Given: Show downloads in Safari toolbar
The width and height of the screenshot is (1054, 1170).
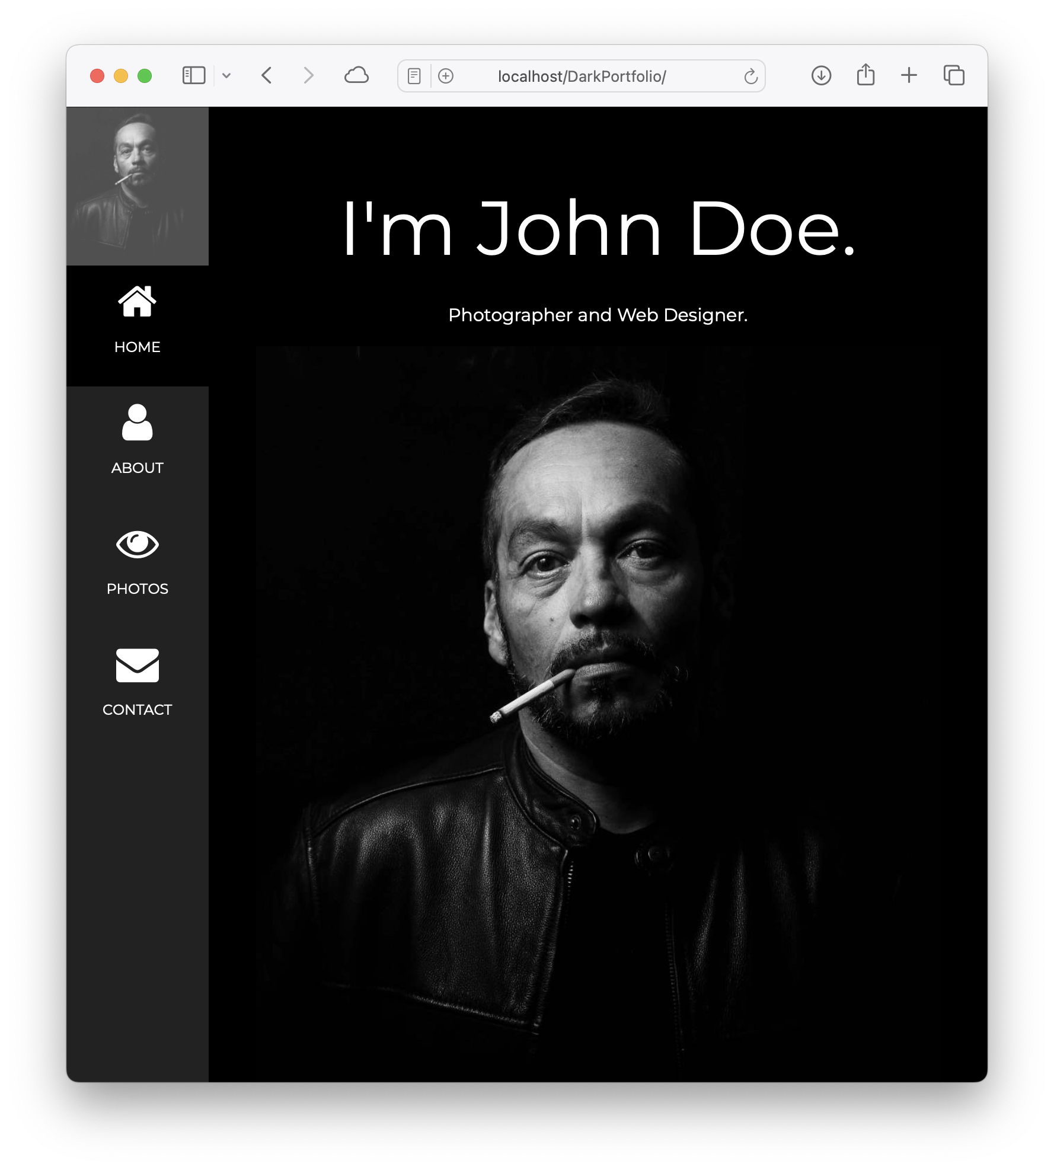Looking at the screenshot, I should pos(821,75).
